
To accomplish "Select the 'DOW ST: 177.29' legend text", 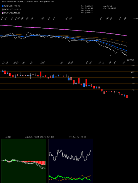I will coord(12,6).
